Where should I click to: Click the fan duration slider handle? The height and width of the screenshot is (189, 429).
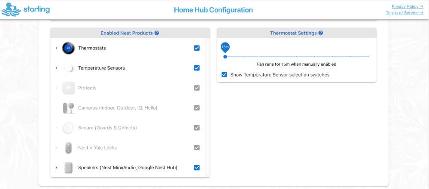225,57
